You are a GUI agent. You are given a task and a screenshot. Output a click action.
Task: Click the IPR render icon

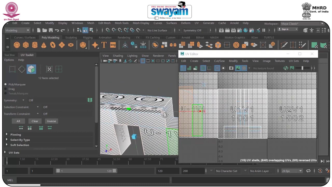click(233, 30)
